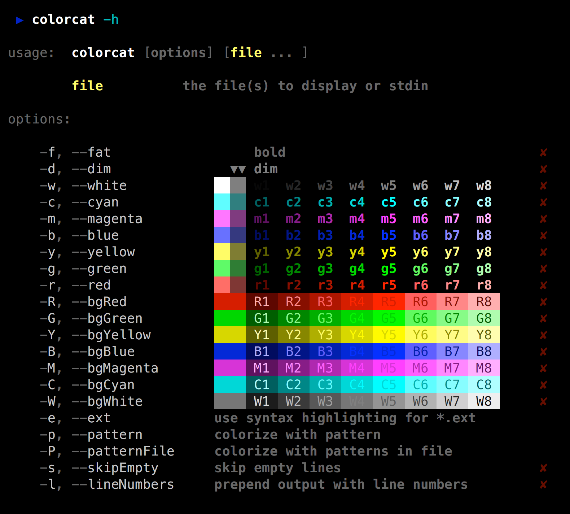The image size is (570, 514).
Task: Click the '[options]' text in the usage line
Action: pyautogui.click(x=179, y=53)
